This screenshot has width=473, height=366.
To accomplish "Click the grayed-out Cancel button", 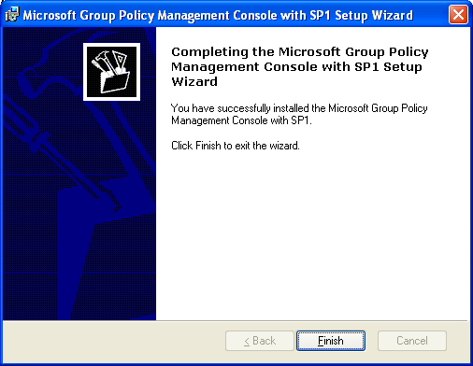I will point(412,341).
